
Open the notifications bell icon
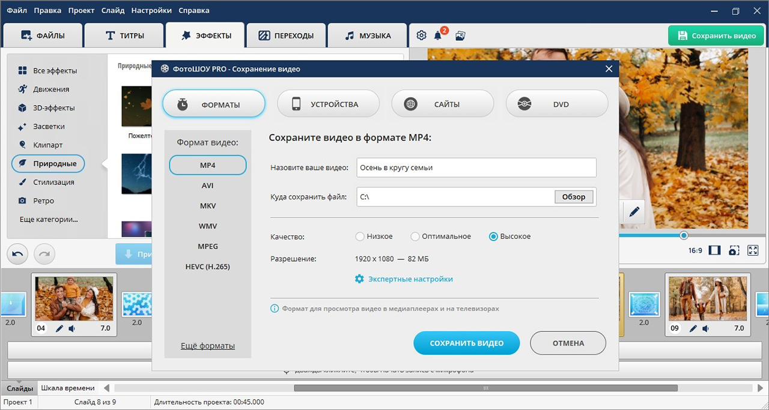coord(438,35)
